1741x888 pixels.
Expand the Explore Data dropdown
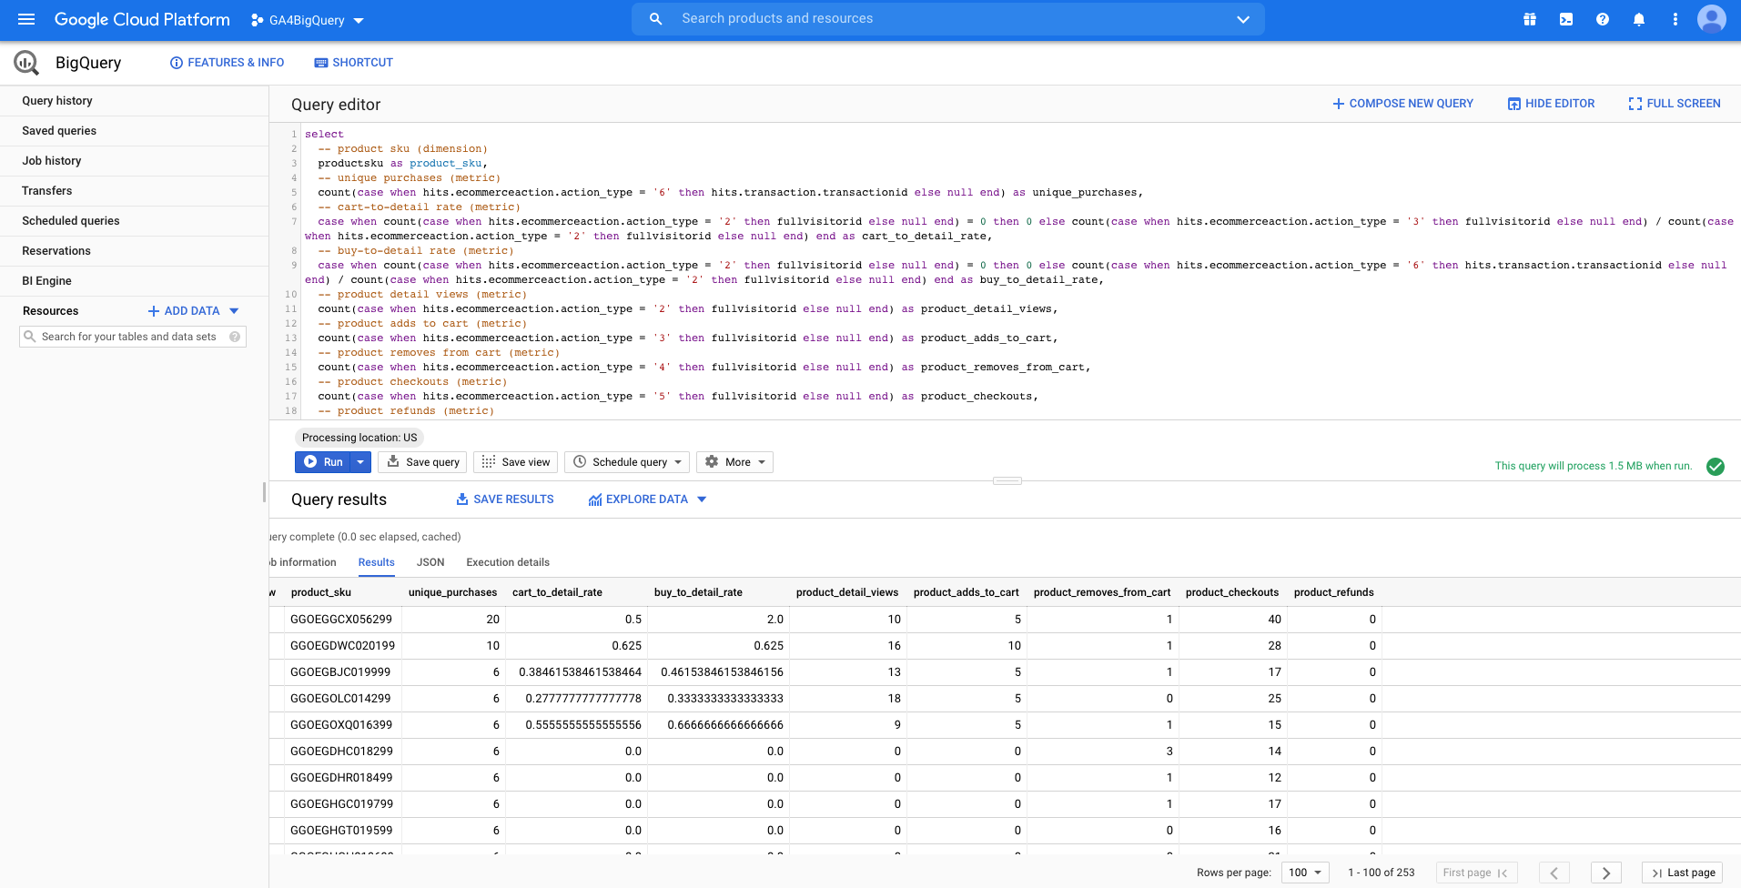click(x=702, y=499)
